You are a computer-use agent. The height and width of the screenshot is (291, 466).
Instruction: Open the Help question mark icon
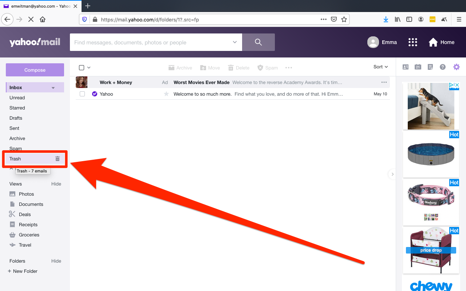443,67
